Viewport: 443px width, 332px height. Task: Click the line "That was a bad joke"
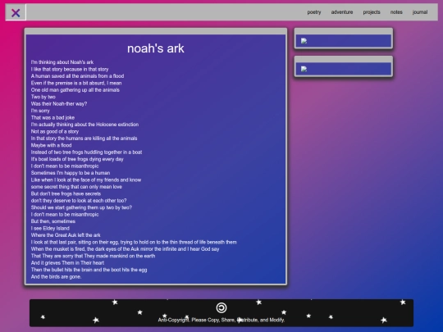[x=53, y=117]
